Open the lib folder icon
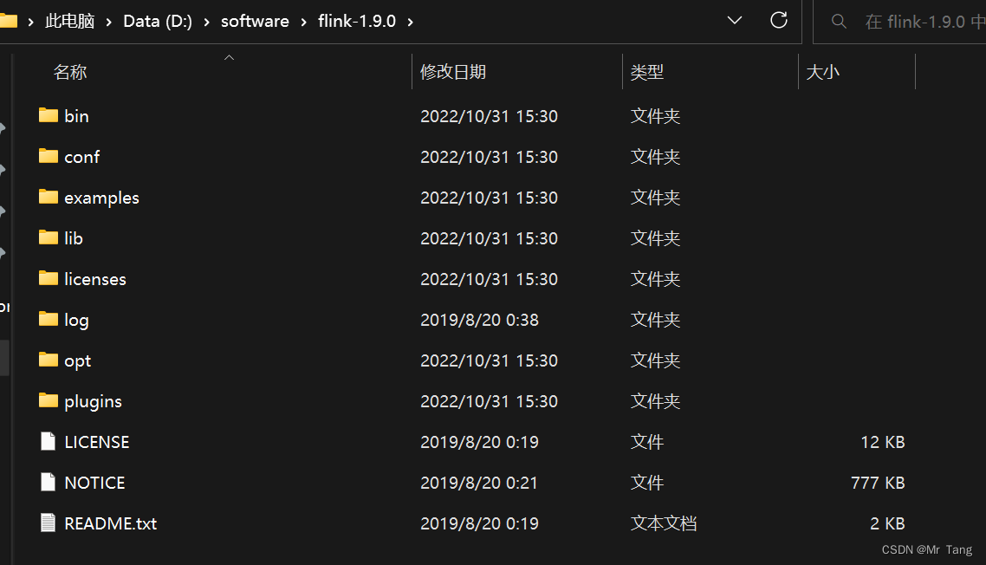Screen dimensions: 986x565 (x=48, y=237)
